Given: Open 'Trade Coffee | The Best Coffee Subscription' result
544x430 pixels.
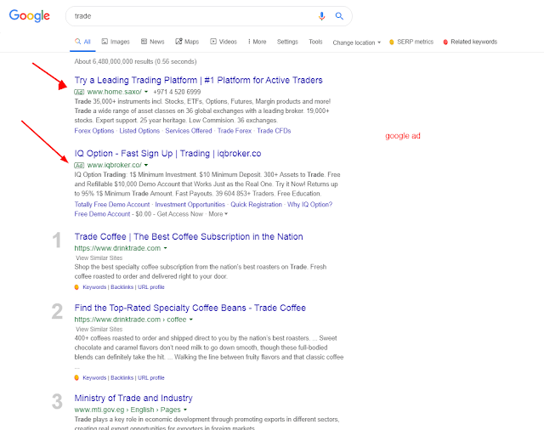Looking at the screenshot, I should pyautogui.click(x=189, y=236).
